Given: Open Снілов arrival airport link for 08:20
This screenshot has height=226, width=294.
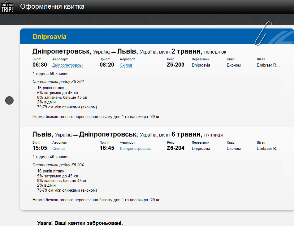Looking at the screenshot, I should click(x=126, y=65).
